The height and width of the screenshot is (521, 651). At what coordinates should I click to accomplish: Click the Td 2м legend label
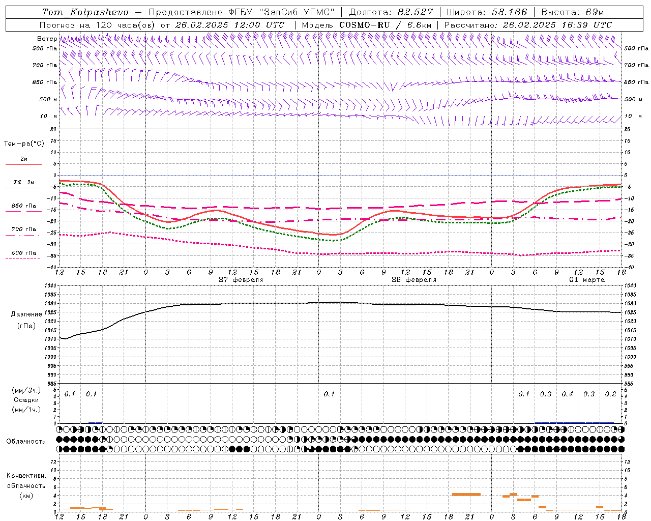pyautogui.click(x=23, y=182)
